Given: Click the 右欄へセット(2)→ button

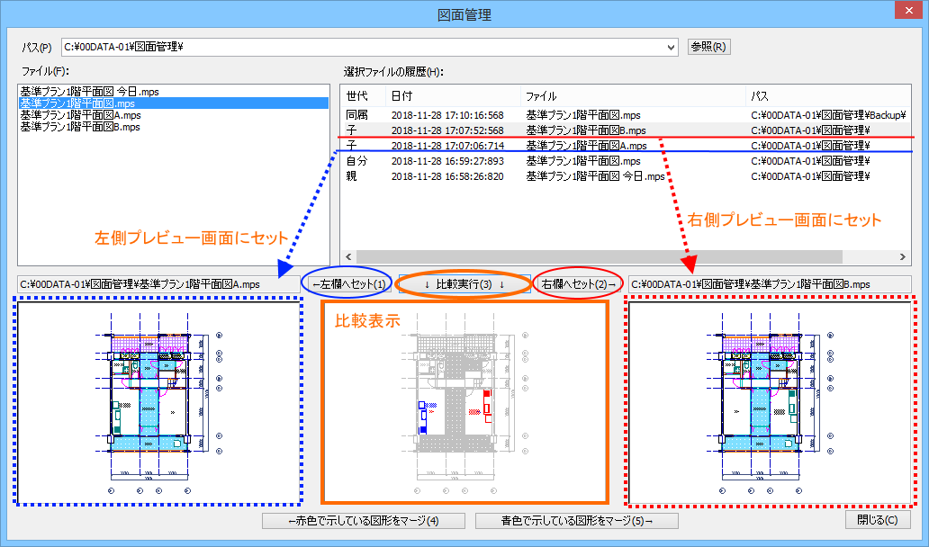Looking at the screenshot, I should click(580, 284).
